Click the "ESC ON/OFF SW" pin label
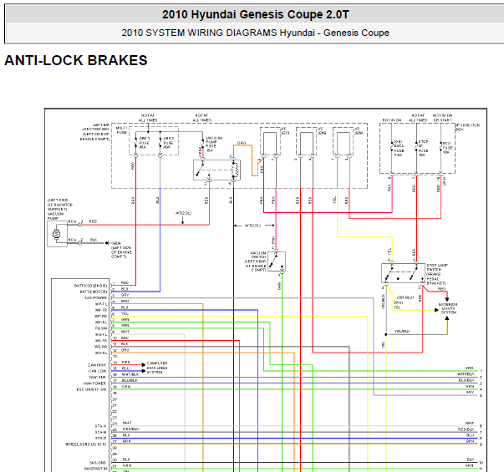The height and width of the screenshot is (472, 504). tap(91, 389)
